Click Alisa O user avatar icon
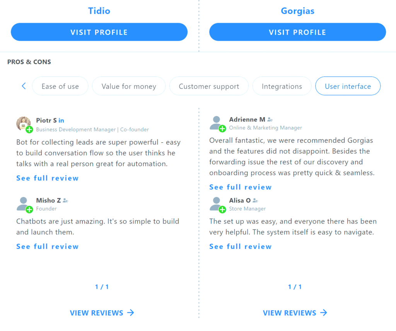The width and height of the screenshot is (396, 331). (217, 204)
